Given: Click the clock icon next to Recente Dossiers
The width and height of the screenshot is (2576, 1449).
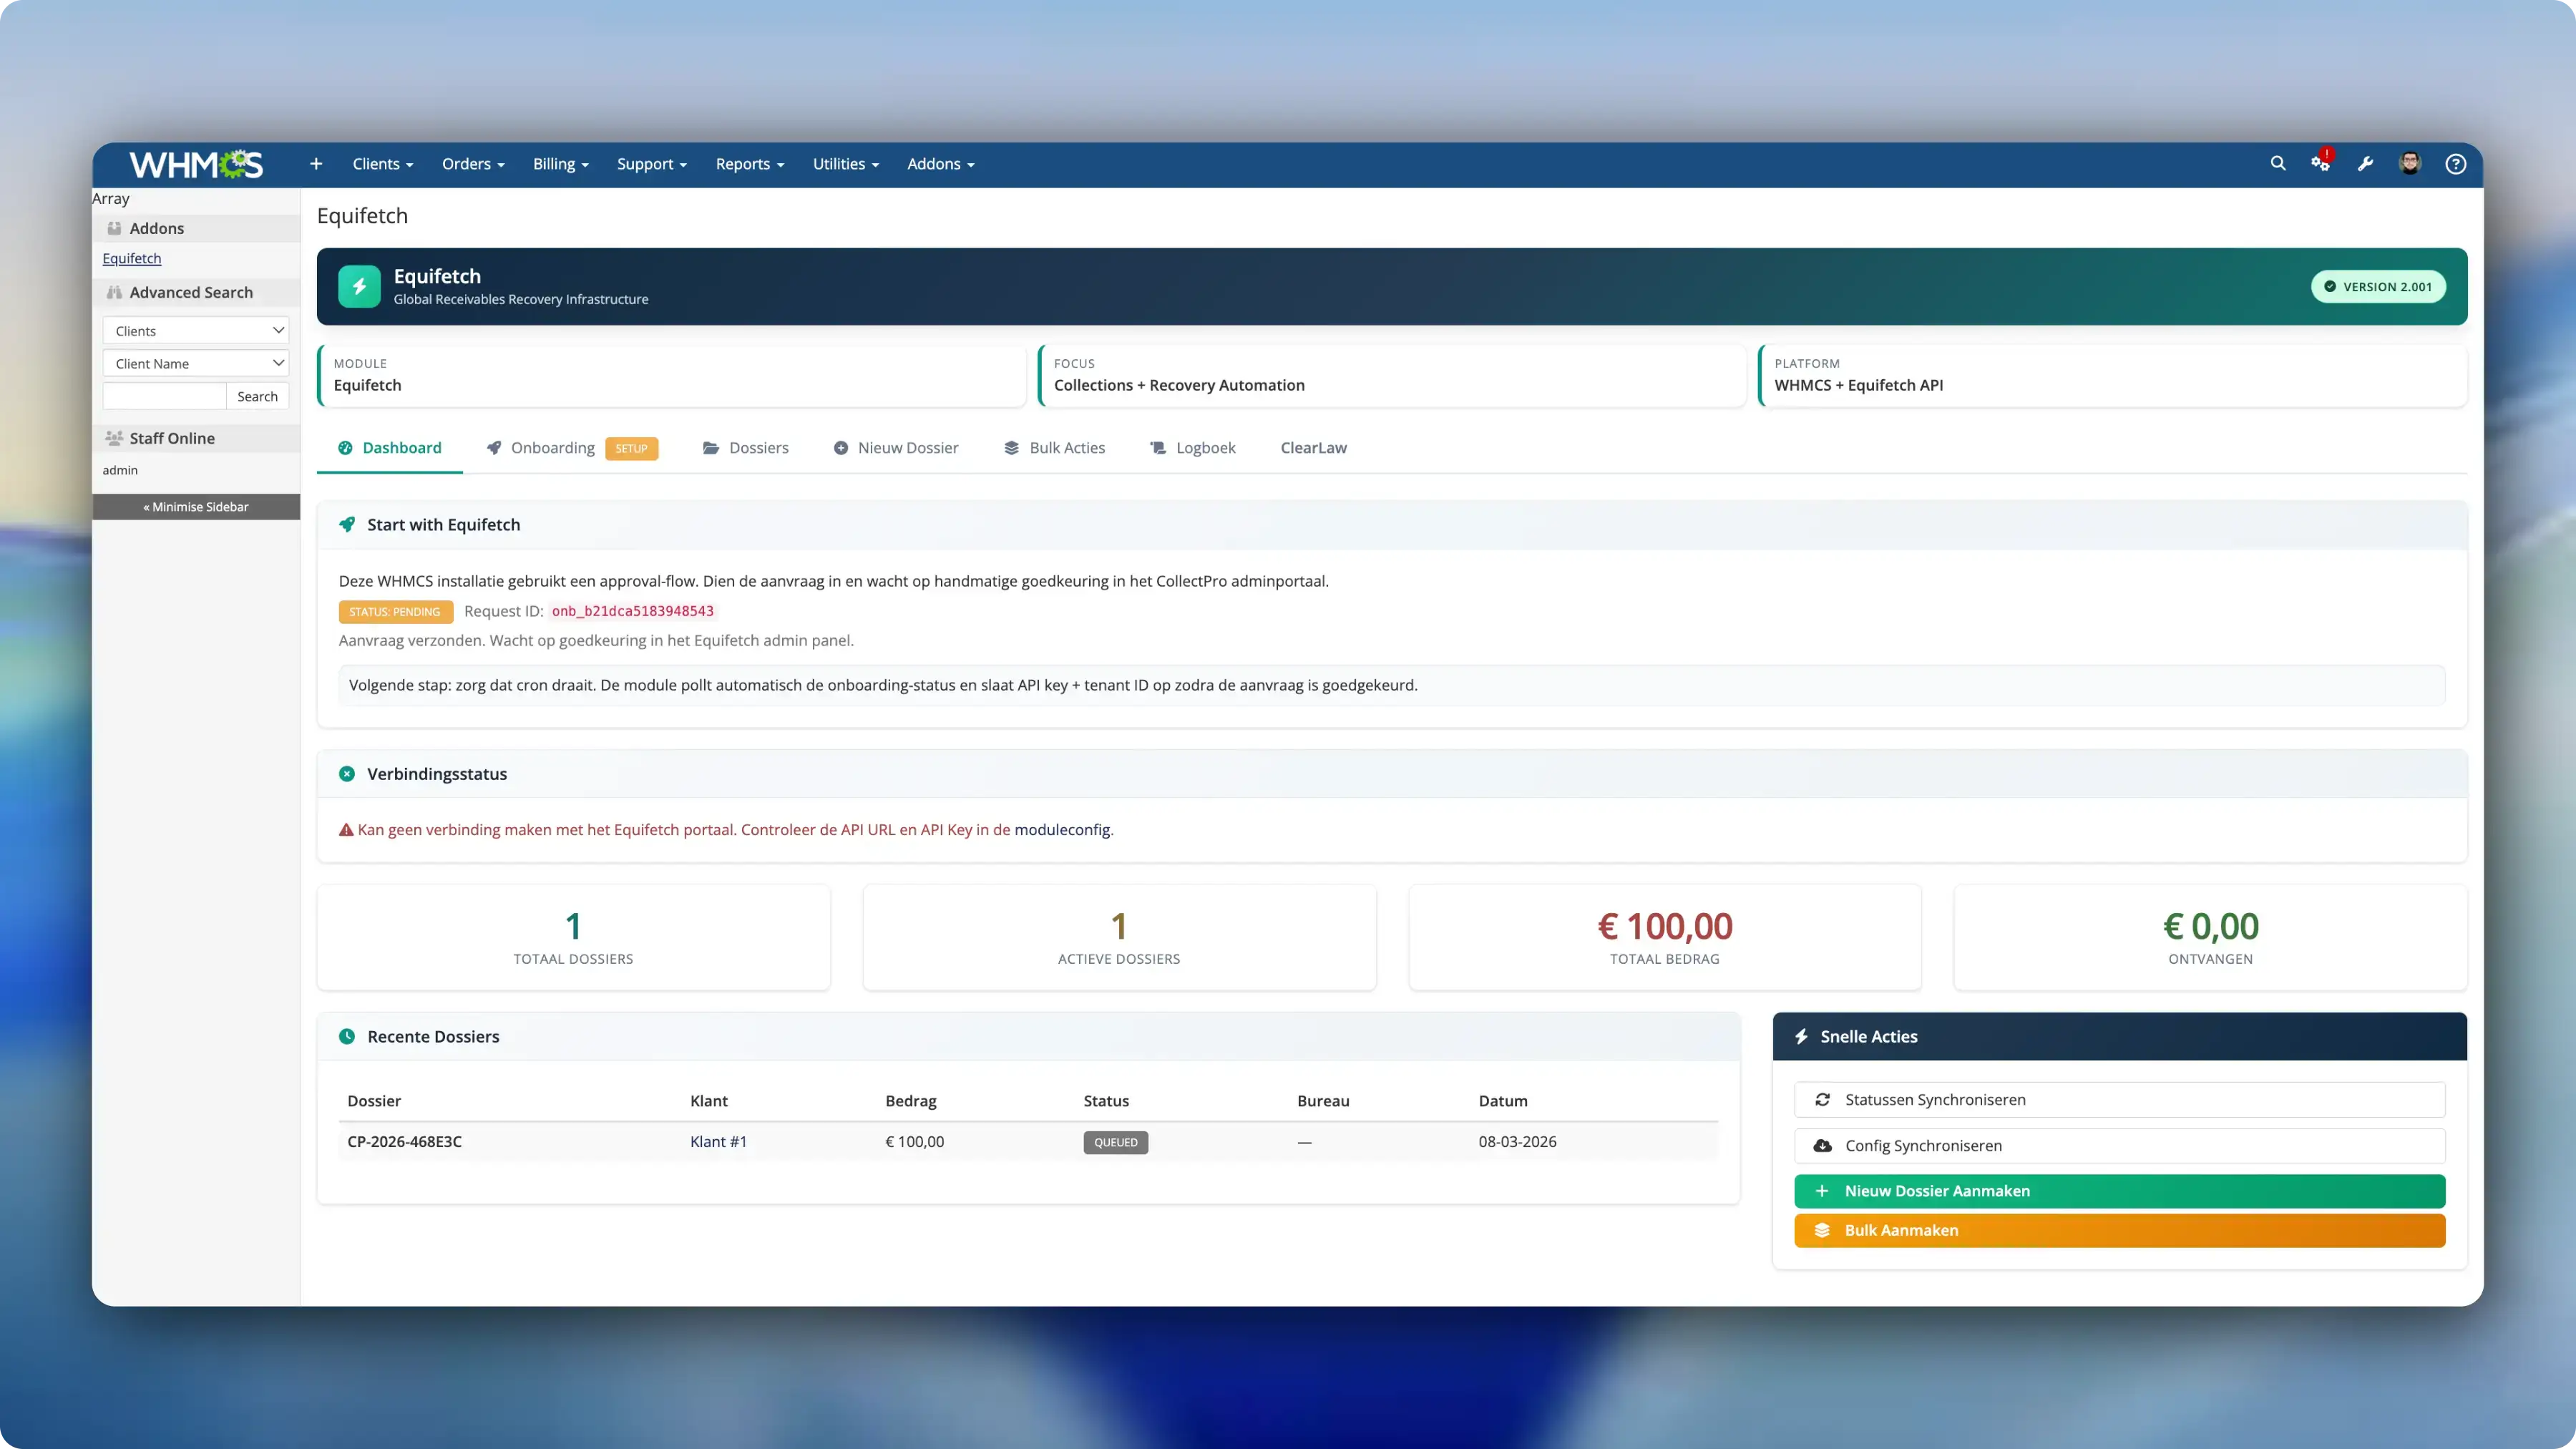Looking at the screenshot, I should (347, 1037).
